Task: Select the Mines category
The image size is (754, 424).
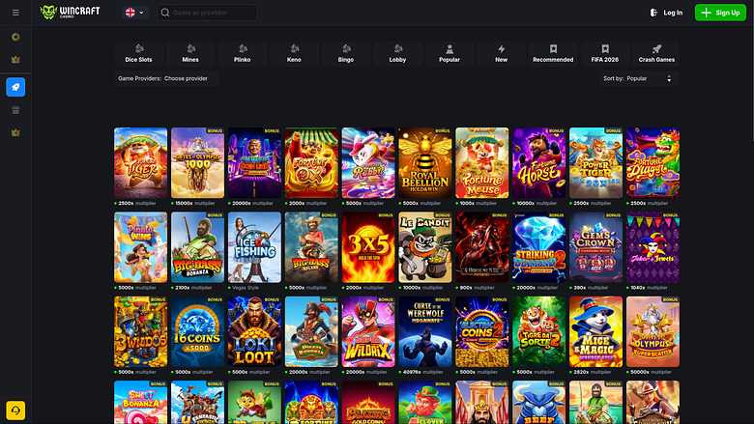Action: pyautogui.click(x=190, y=53)
